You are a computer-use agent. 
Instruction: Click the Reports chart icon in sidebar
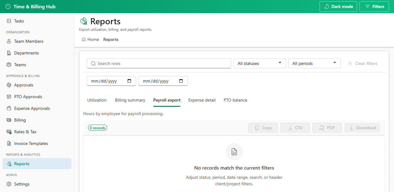[9, 164]
